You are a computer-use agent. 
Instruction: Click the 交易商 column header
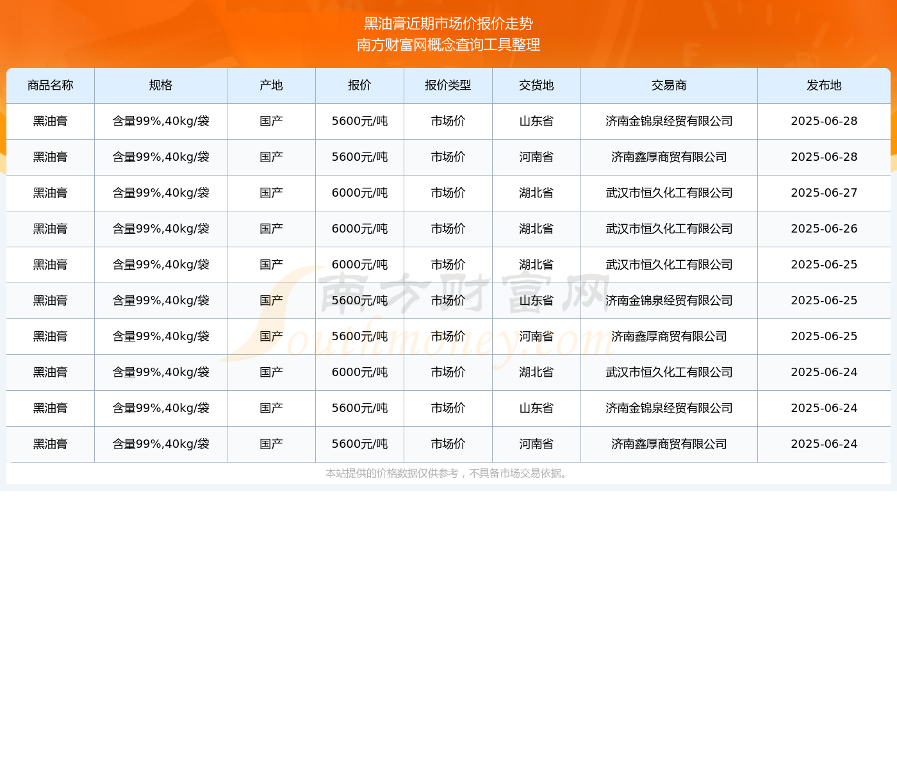click(x=670, y=85)
